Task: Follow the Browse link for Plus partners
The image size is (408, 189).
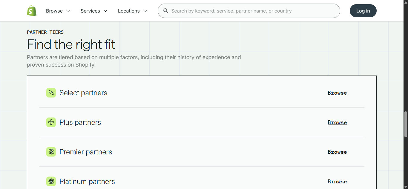Action: point(337,122)
